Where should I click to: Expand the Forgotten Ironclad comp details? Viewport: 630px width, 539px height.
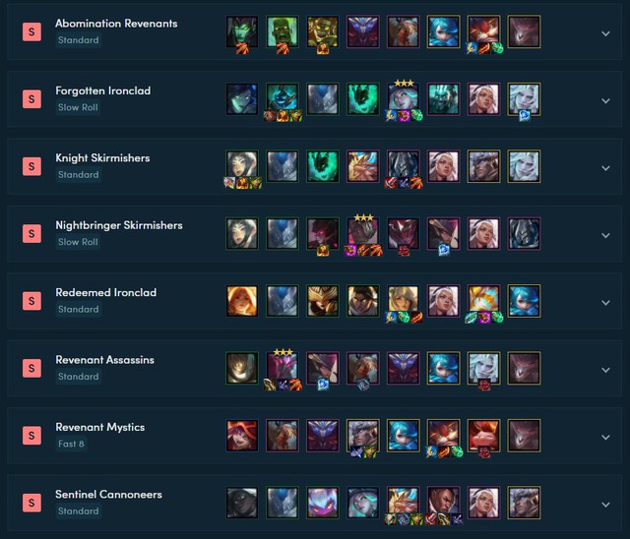tap(606, 100)
